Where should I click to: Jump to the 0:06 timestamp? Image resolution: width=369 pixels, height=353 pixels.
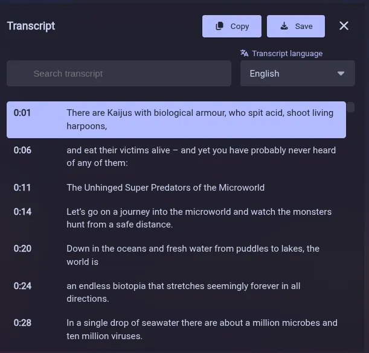click(x=22, y=150)
